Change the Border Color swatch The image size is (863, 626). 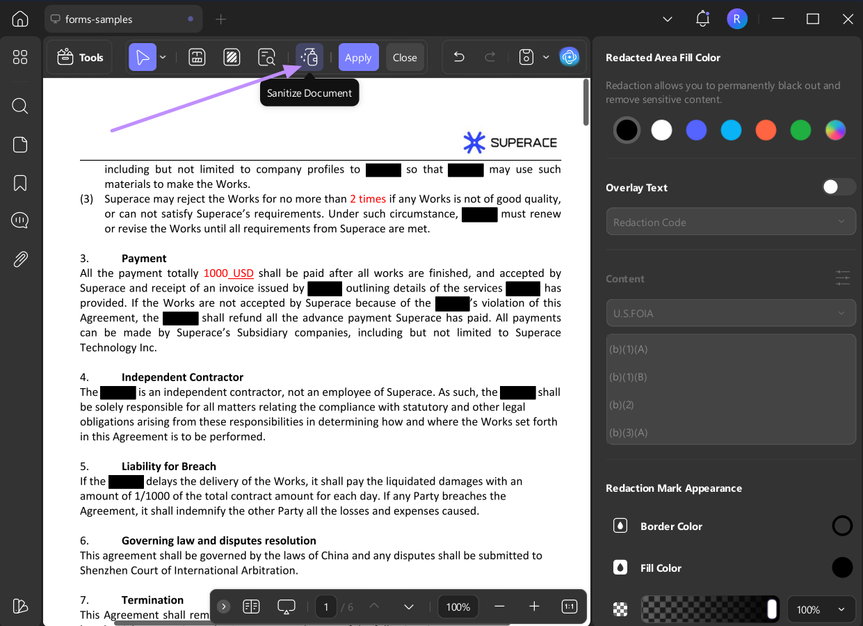(x=842, y=526)
